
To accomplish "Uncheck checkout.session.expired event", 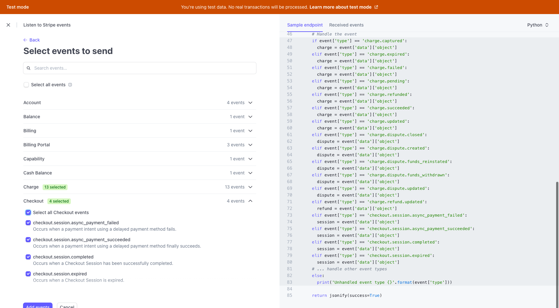I will pyautogui.click(x=28, y=274).
